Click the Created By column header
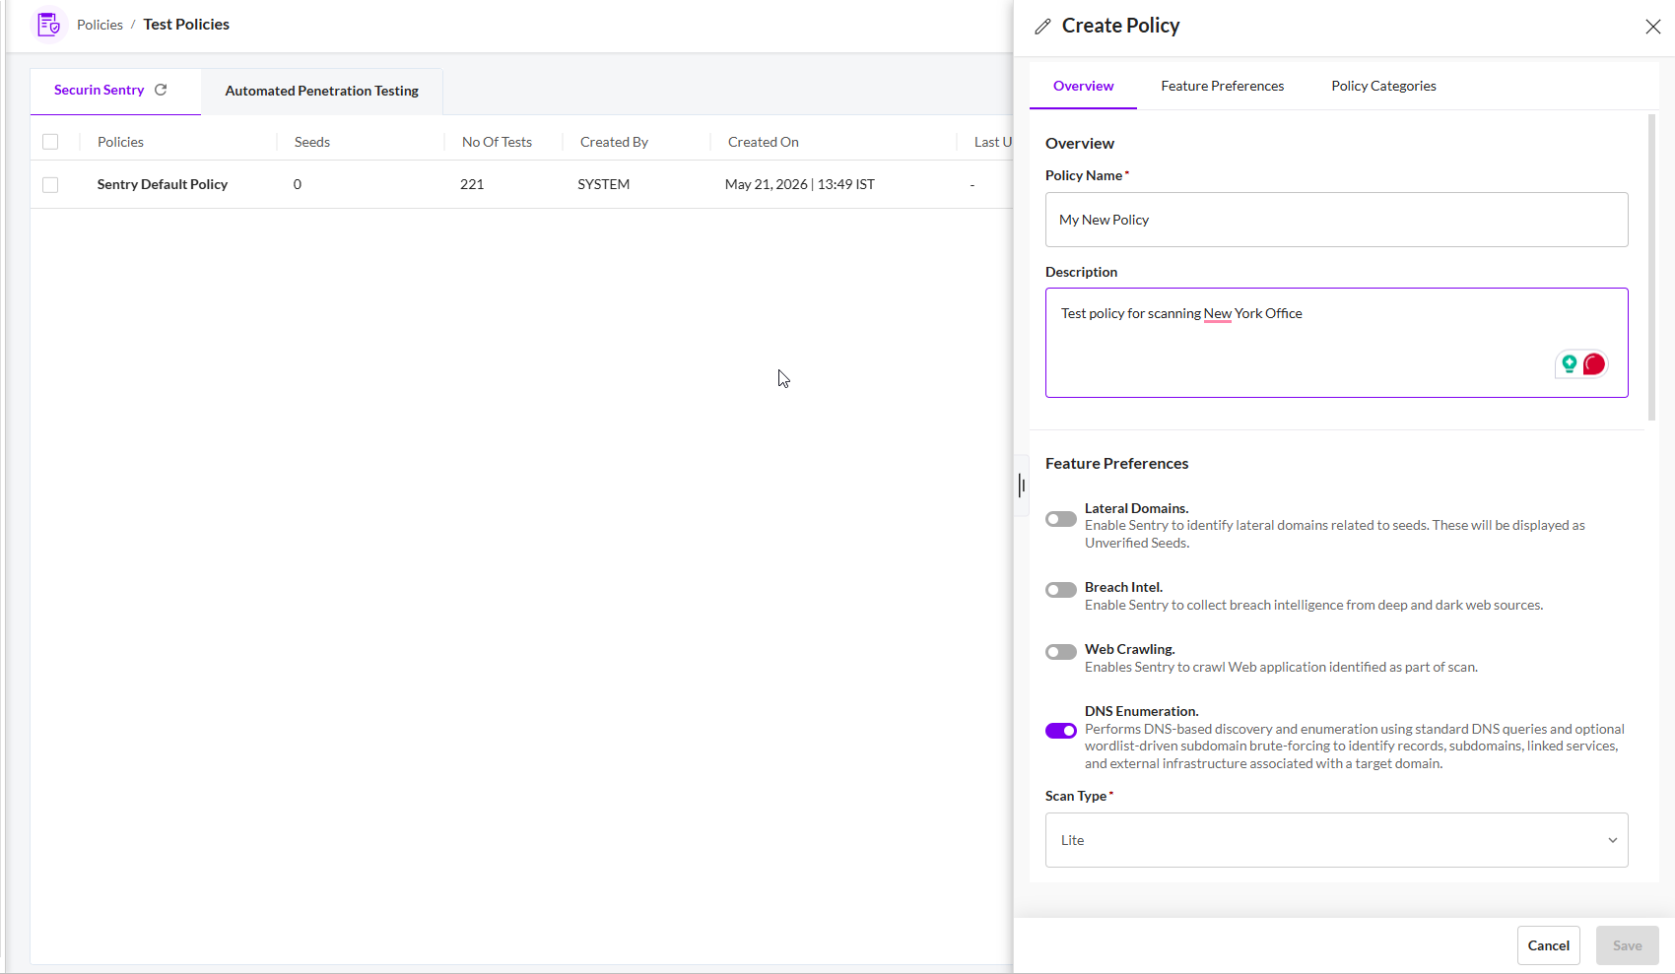This screenshot has width=1675, height=974. click(x=614, y=142)
